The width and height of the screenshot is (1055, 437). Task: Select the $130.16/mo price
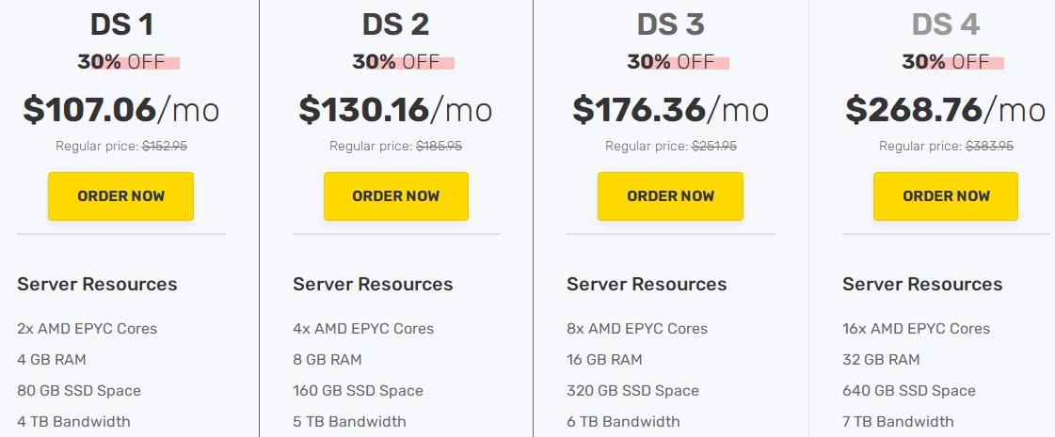[x=395, y=110]
